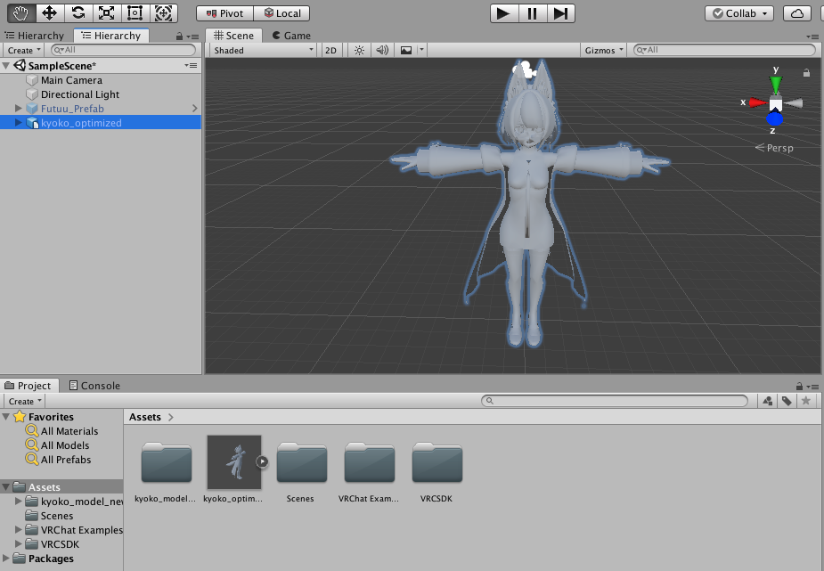Click the red X axis gizmo cone
Screen dimensions: 824x571
coord(758,102)
